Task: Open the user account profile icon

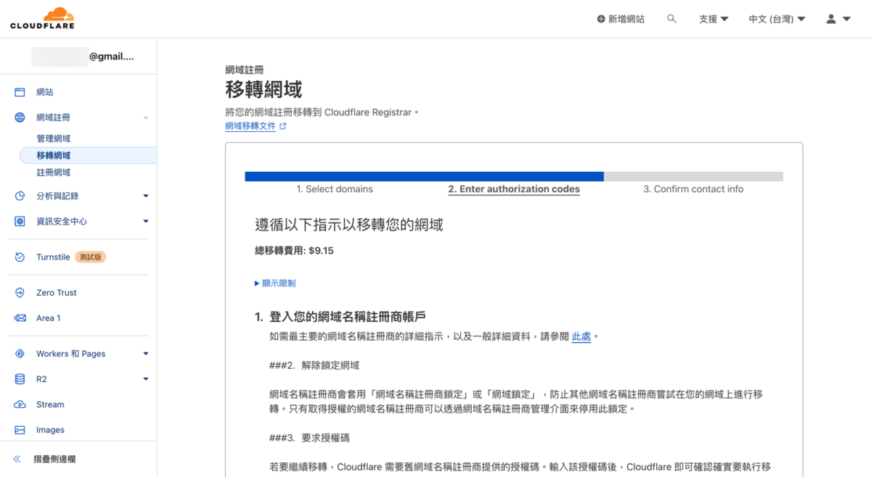Action: pyautogui.click(x=831, y=19)
